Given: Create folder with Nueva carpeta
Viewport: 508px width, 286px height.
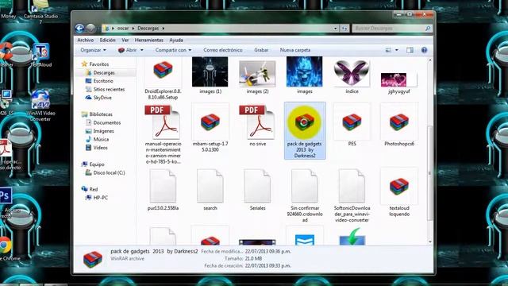Looking at the screenshot, I should 295,50.
